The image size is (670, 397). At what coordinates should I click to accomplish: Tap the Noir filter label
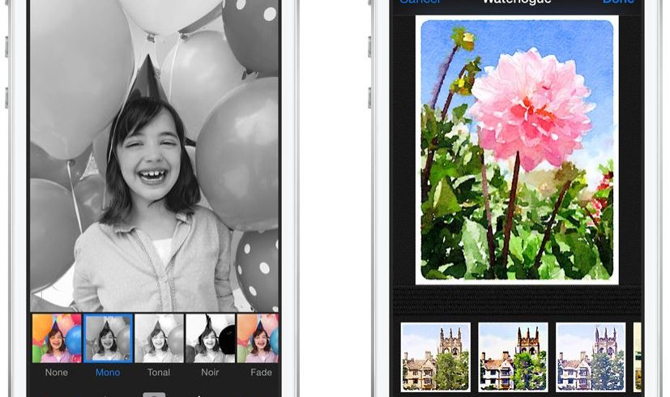[x=210, y=373]
